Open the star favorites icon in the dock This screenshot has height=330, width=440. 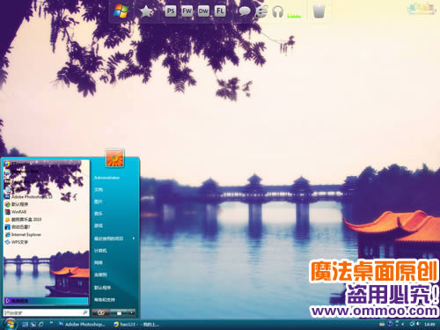click(x=146, y=11)
